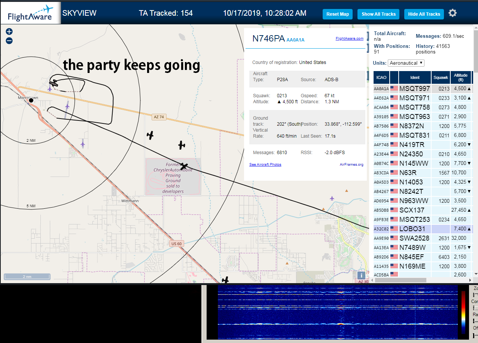Image resolution: width=478 pixels, height=343 pixels.
Task: Select the N963WW aircraft row
Action: [x=423, y=201]
